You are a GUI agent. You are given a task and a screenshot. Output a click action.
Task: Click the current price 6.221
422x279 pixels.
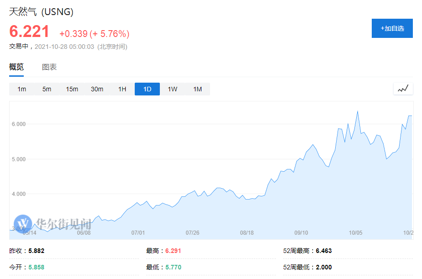29,31
